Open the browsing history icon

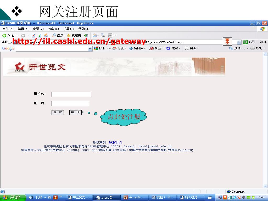[86, 35]
